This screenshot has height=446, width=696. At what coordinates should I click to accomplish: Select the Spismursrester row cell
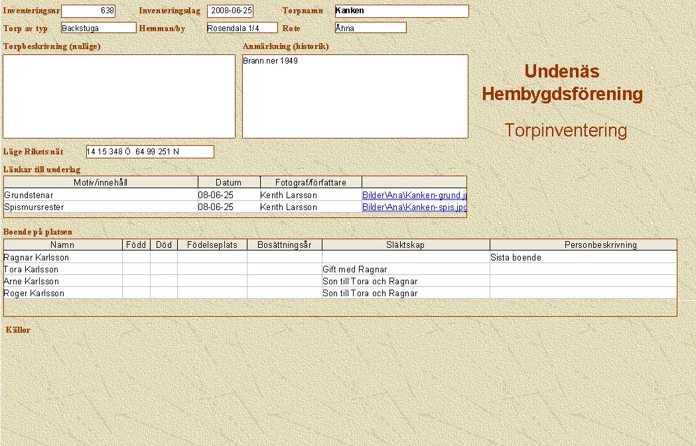point(100,207)
